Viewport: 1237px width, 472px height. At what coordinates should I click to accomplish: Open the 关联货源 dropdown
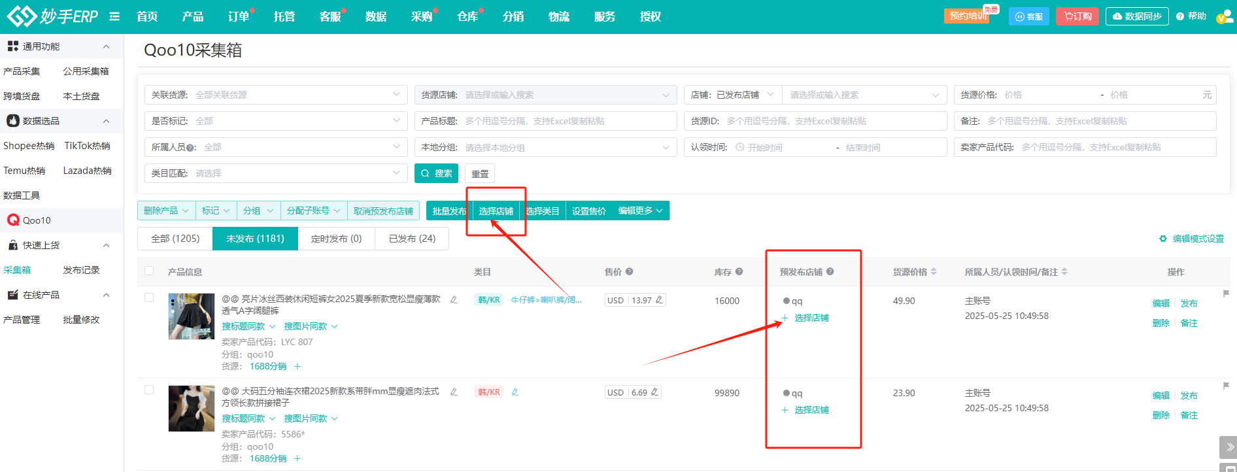276,95
